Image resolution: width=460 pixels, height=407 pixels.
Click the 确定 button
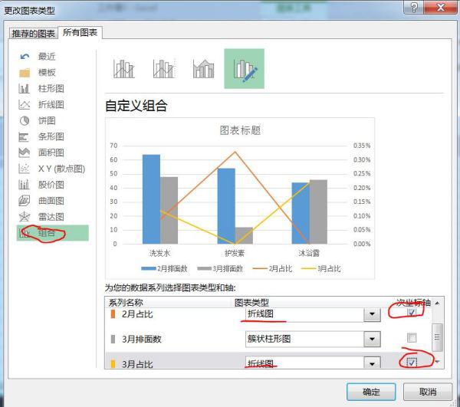click(371, 391)
